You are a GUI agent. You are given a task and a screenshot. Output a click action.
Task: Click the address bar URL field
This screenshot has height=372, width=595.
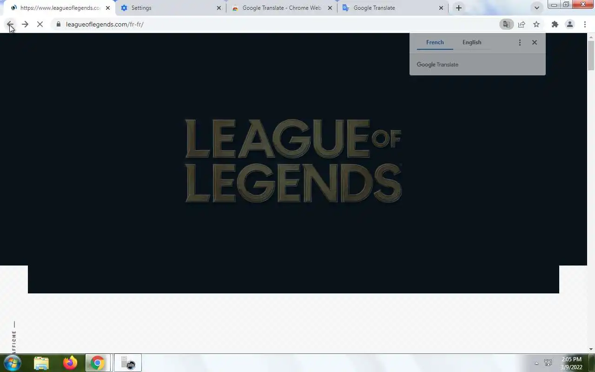(274, 24)
